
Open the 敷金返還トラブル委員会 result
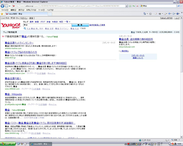pos(36,63)
